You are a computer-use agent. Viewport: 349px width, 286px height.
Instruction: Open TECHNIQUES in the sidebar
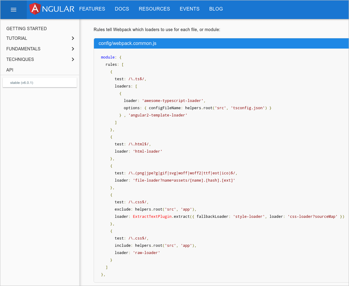[x=20, y=59]
